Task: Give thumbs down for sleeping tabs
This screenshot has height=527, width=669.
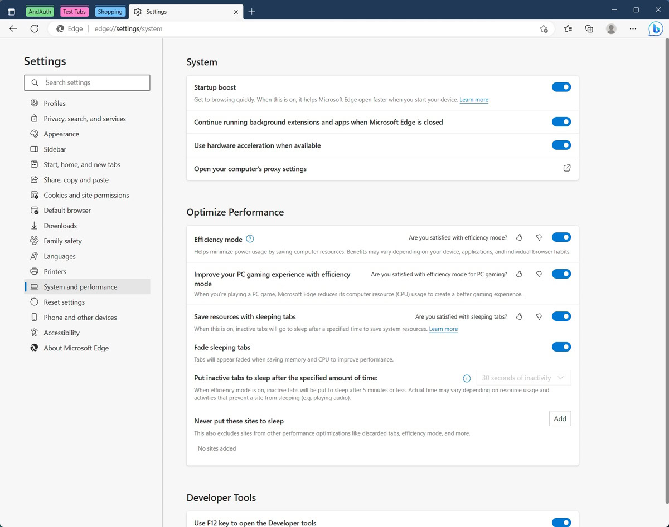Action: [539, 317]
